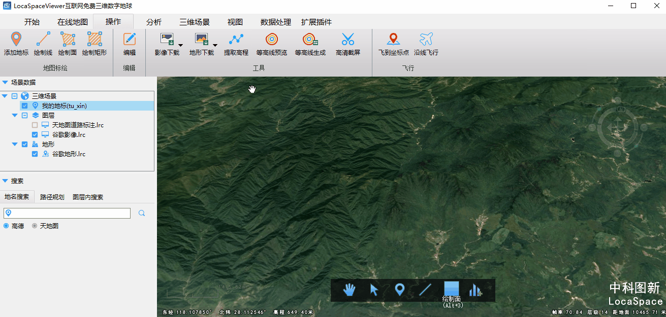Uncheck the 谷歌影像.lrc layer checkbox
This screenshot has height=317, width=666.
[35, 134]
